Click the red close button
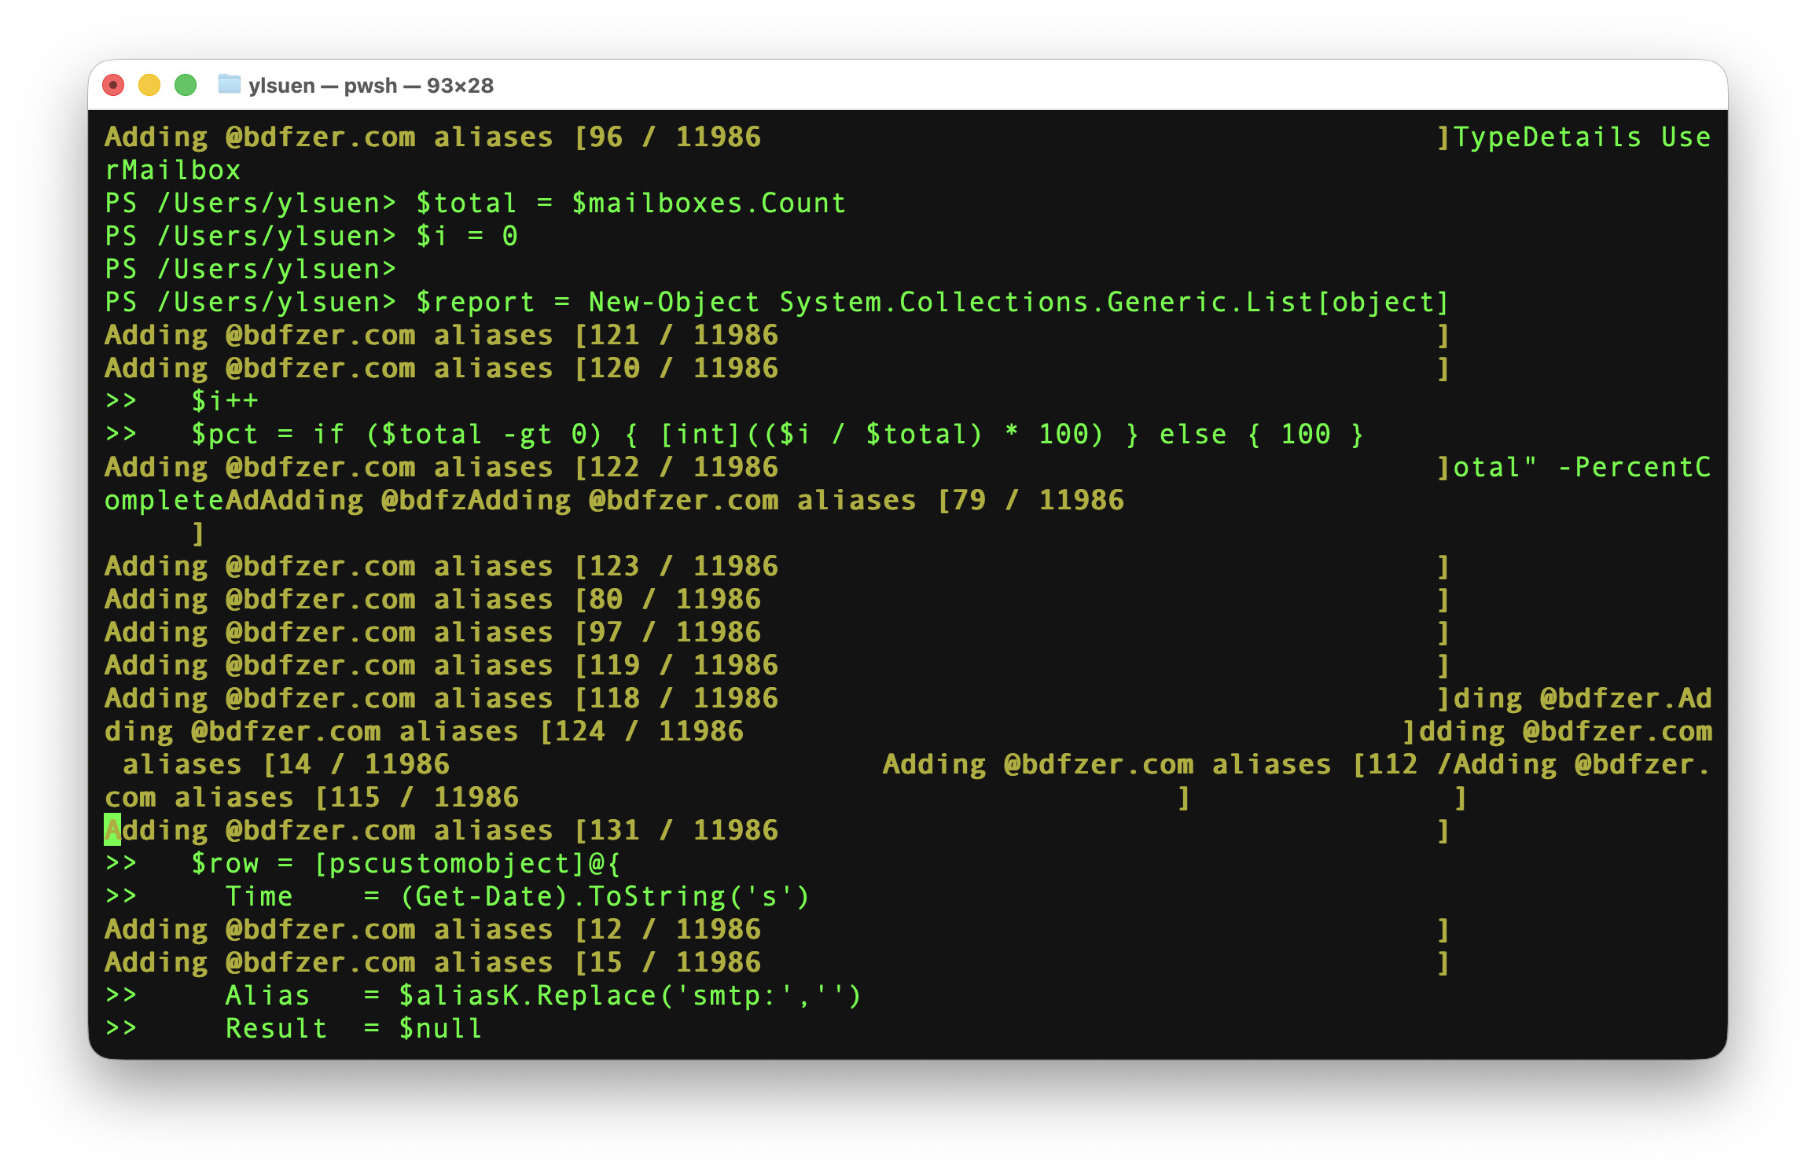 [113, 84]
